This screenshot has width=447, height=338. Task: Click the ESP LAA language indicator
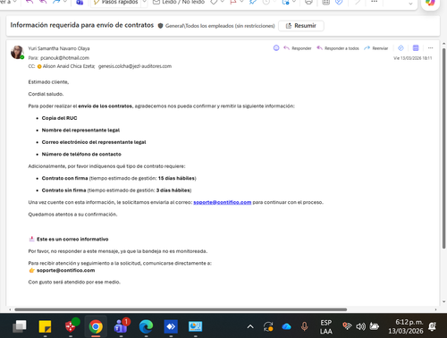click(x=326, y=327)
